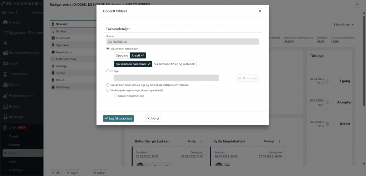Click the Befaringer icon in sidebar
Image resolution: width=366 pixels, height=176 pixels.
tap(5, 117)
